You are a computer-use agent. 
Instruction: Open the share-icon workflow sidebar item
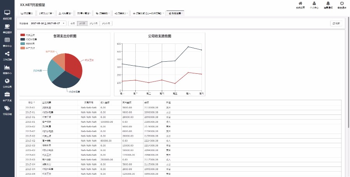(7, 56)
